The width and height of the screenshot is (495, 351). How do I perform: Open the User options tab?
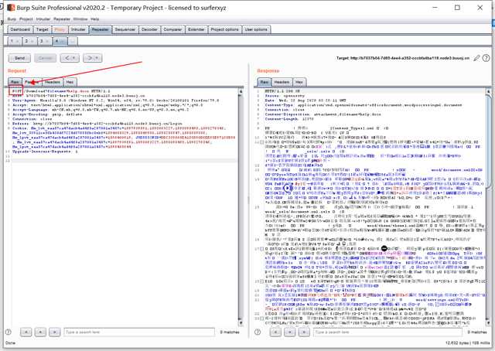(x=256, y=29)
